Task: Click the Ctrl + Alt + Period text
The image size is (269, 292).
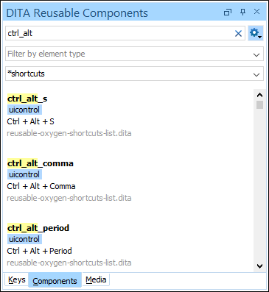Action: (39, 251)
